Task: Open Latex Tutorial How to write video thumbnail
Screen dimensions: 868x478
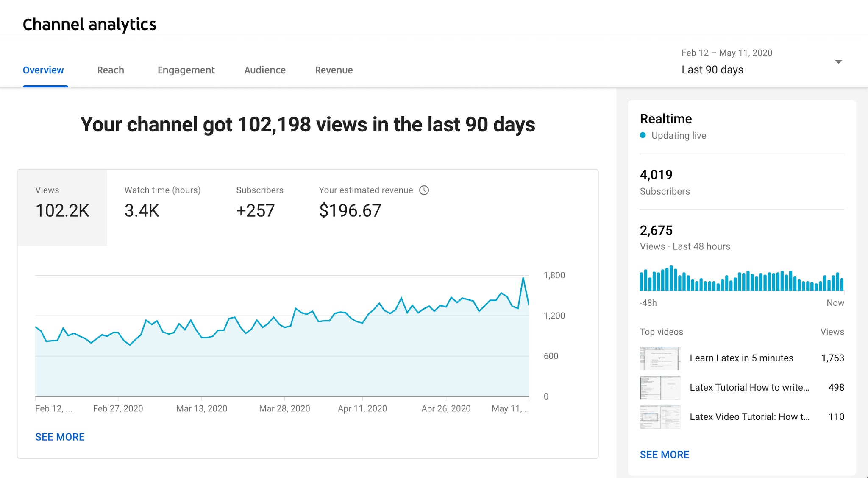Action: tap(660, 387)
